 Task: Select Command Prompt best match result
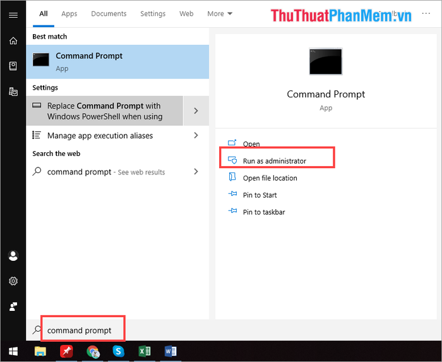tap(117, 62)
